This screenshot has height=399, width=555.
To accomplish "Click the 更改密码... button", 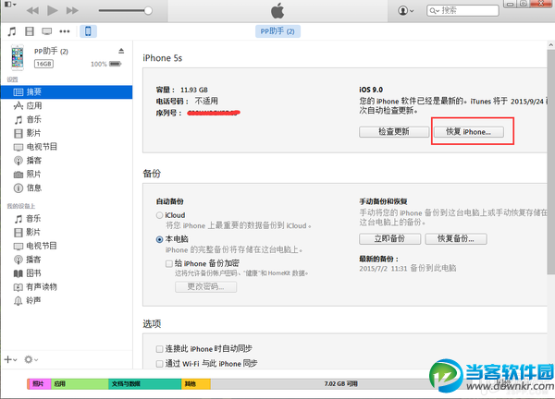I will [205, 286].
